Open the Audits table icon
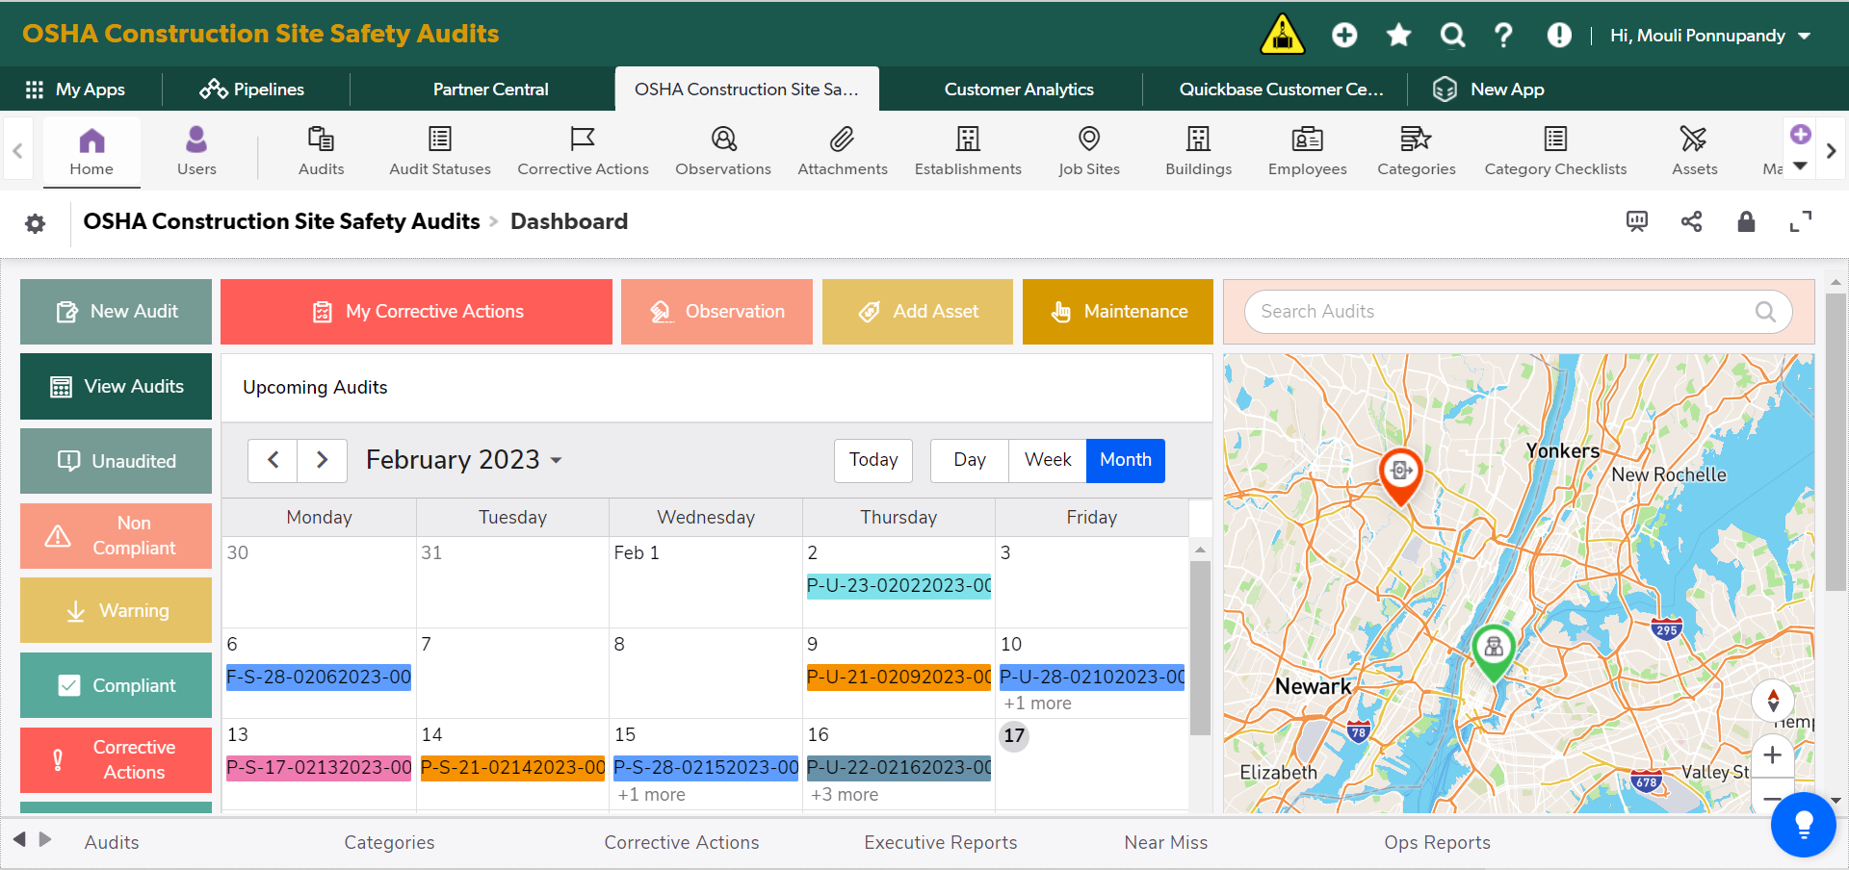Image resolution: width=1849 pixels, height=870 pixels. (x=321, y=151)
